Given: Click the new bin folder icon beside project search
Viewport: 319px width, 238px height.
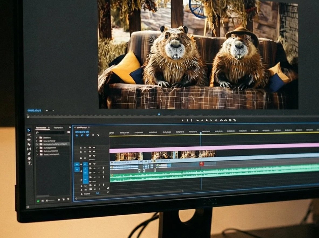Looking at the screenshot, I should (x=69, y=132).
